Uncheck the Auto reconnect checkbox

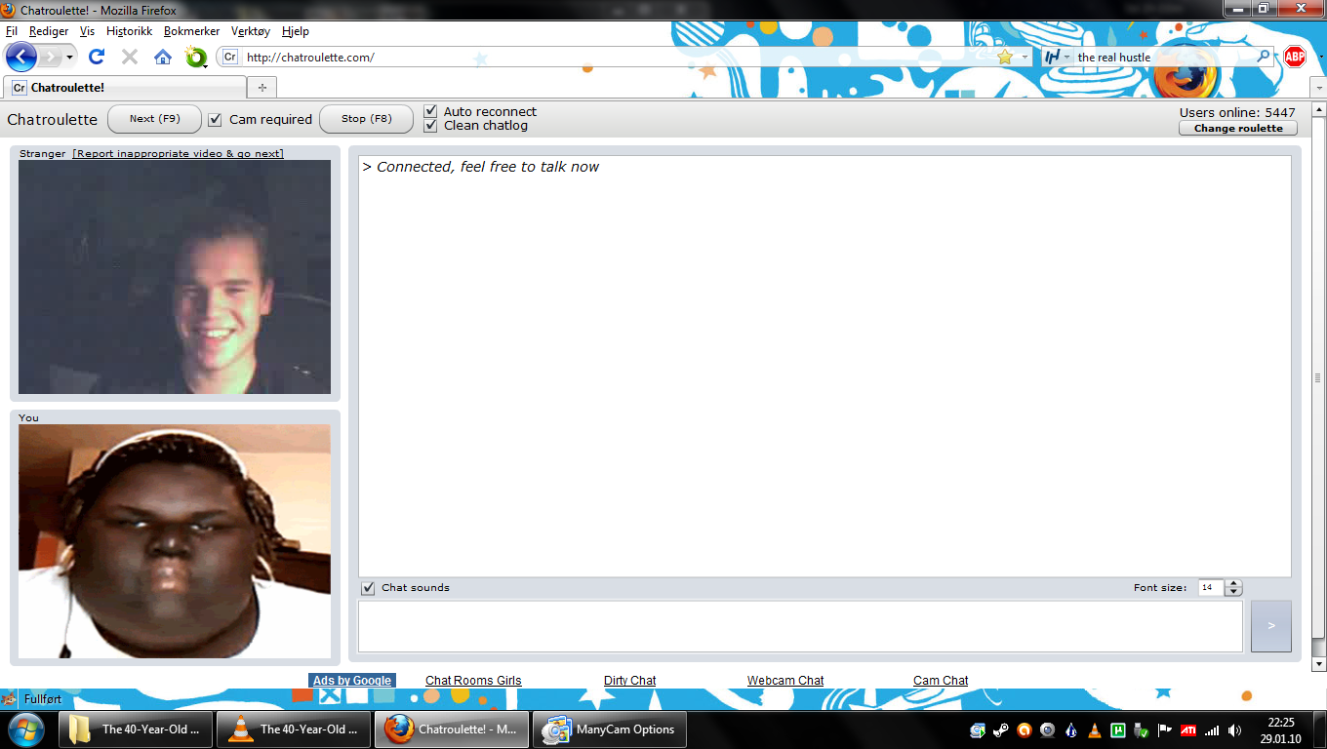coord(430,111)
